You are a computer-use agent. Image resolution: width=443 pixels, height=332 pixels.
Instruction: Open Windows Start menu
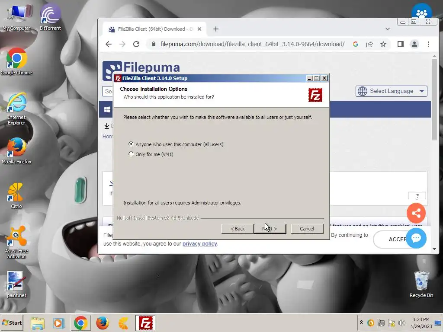coord(12,322)
